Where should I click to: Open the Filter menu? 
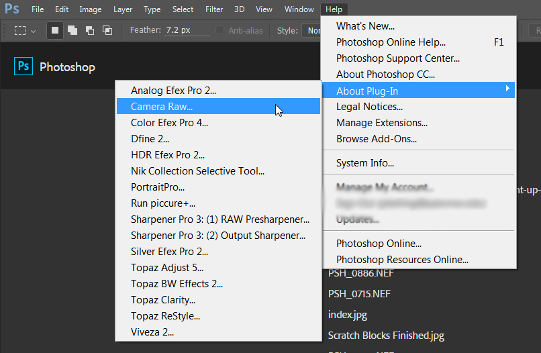tap(214, 9)
